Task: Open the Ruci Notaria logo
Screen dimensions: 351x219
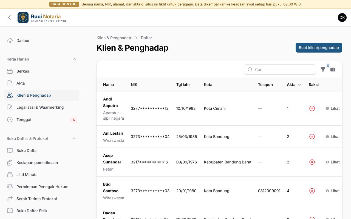Action: click(42, 18)
